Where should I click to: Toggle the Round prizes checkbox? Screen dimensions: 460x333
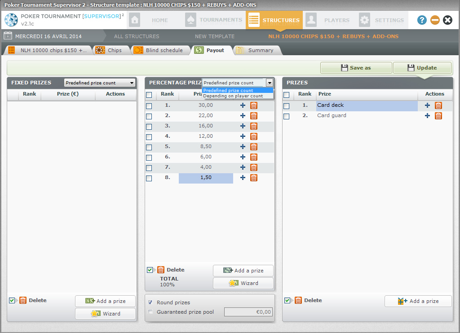click(x=150, y=302)
